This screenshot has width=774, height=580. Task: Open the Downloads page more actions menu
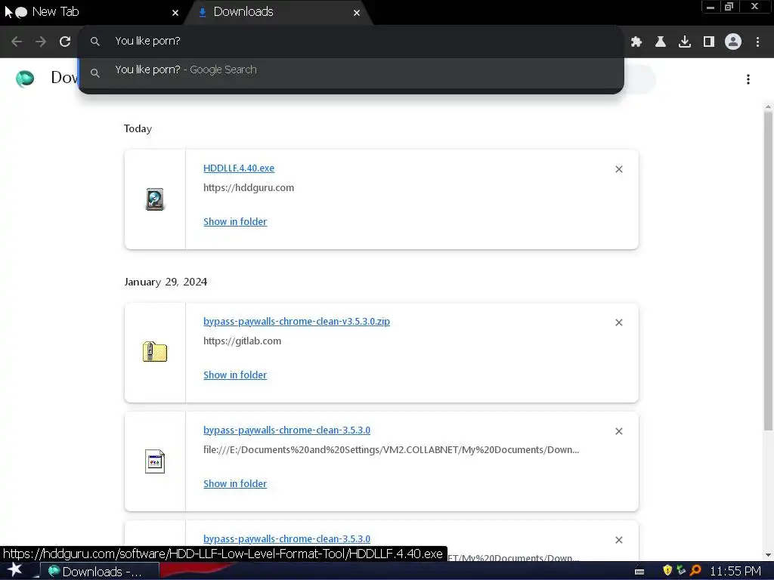748,79
